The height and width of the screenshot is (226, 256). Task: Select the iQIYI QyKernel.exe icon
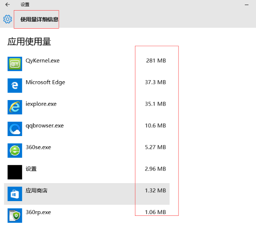click(15, 64)
